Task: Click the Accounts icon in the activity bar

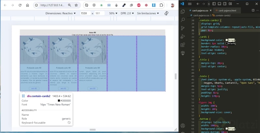Action: click(x=183, y=126)
